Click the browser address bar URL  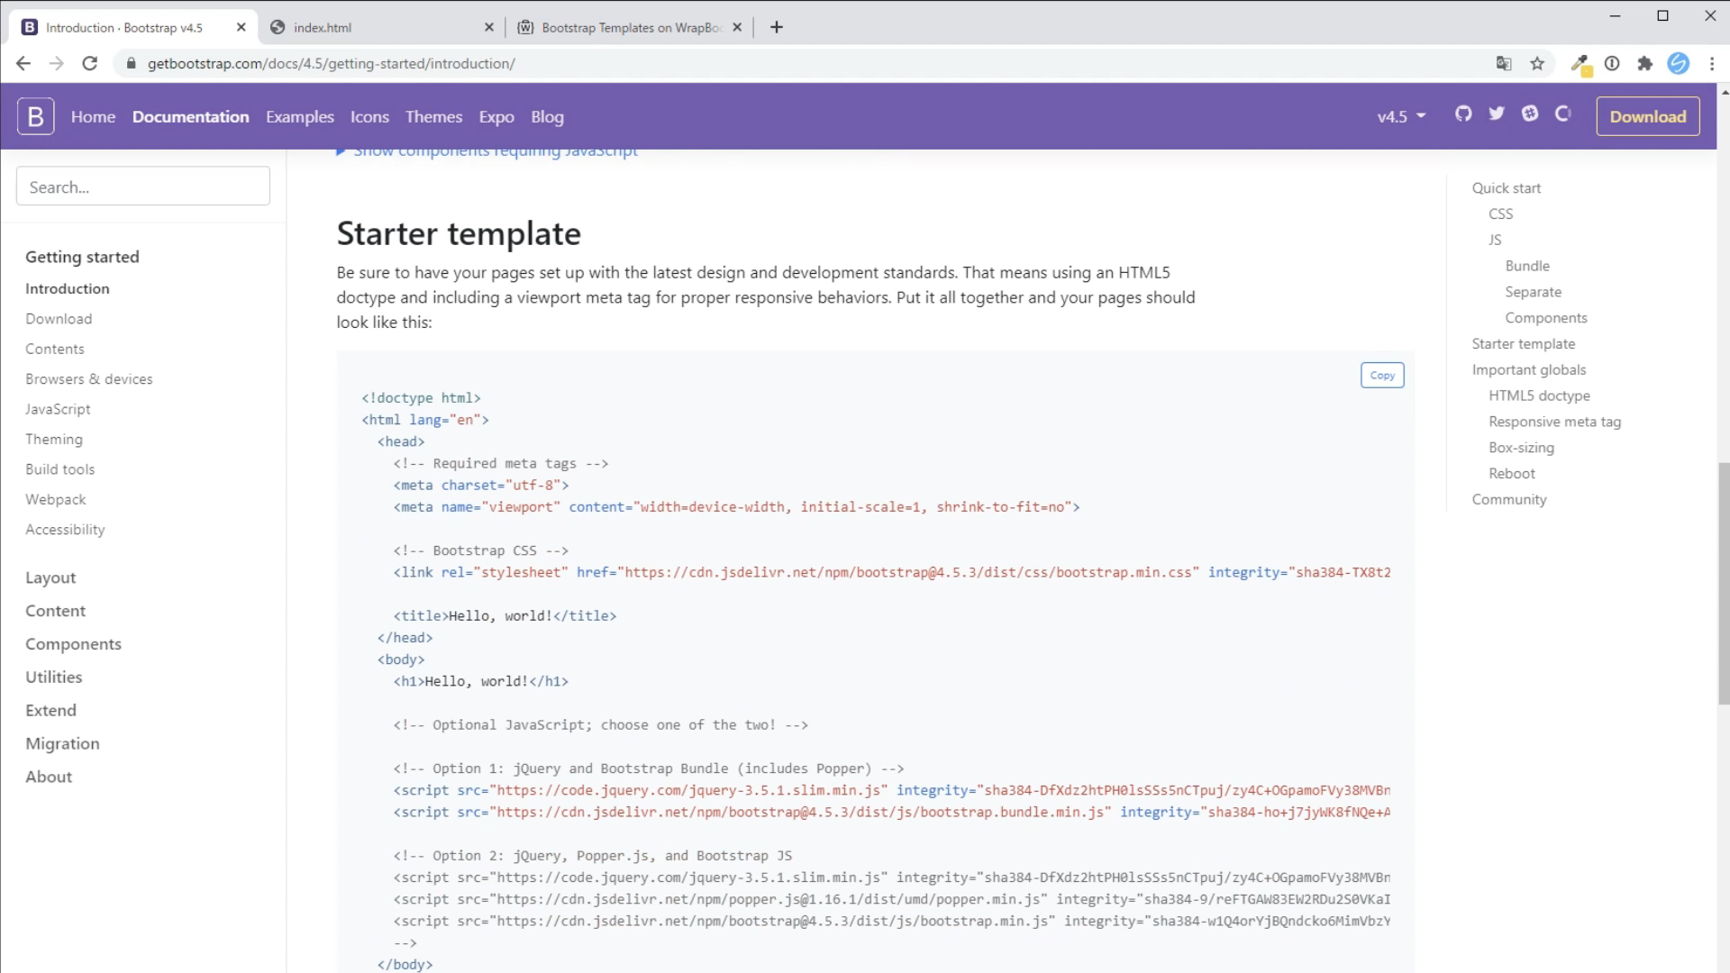(331, 63)
